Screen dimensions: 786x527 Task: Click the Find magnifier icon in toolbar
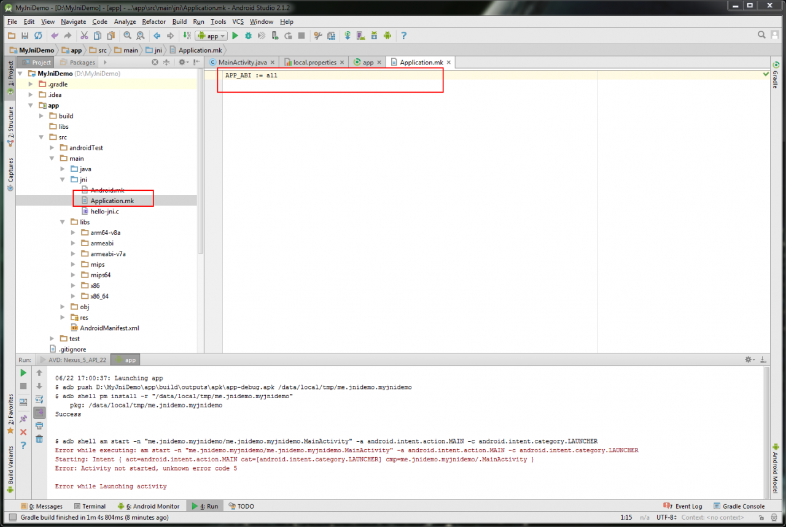tap(128, 36)
